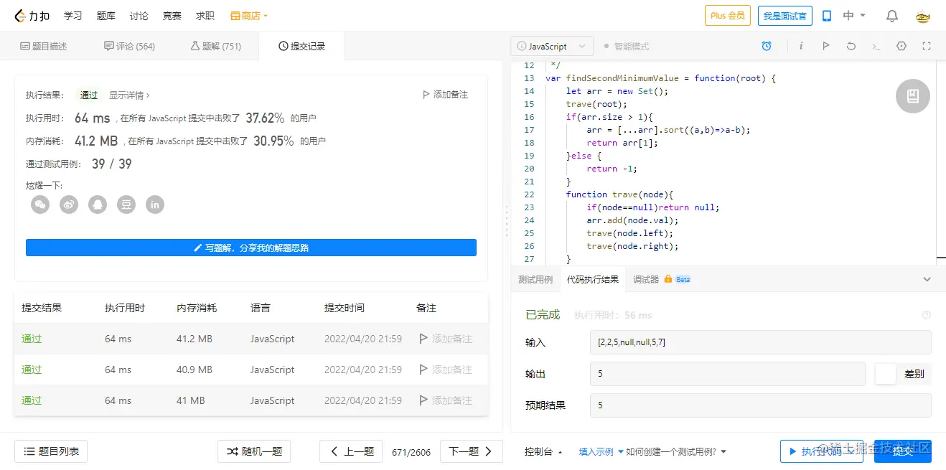Screen dimensions: 946x470
Task: Switch to the 评论 (564) tab
Action: 129,46
